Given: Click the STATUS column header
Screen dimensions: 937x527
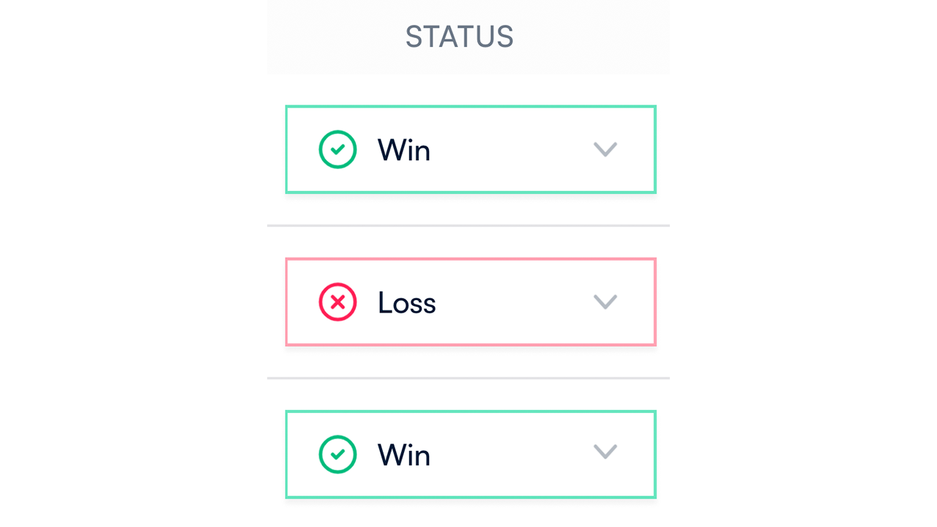Looking at the screenshot, I should tap(460, 37).
